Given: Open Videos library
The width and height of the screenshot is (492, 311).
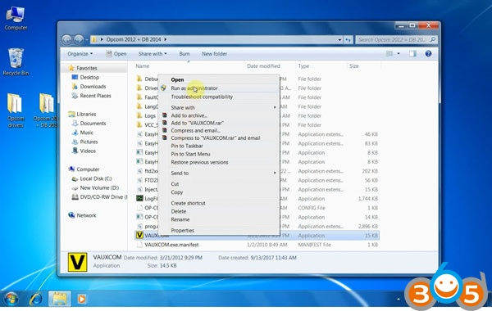Looking at the screenshot, I should coord(88,151).
